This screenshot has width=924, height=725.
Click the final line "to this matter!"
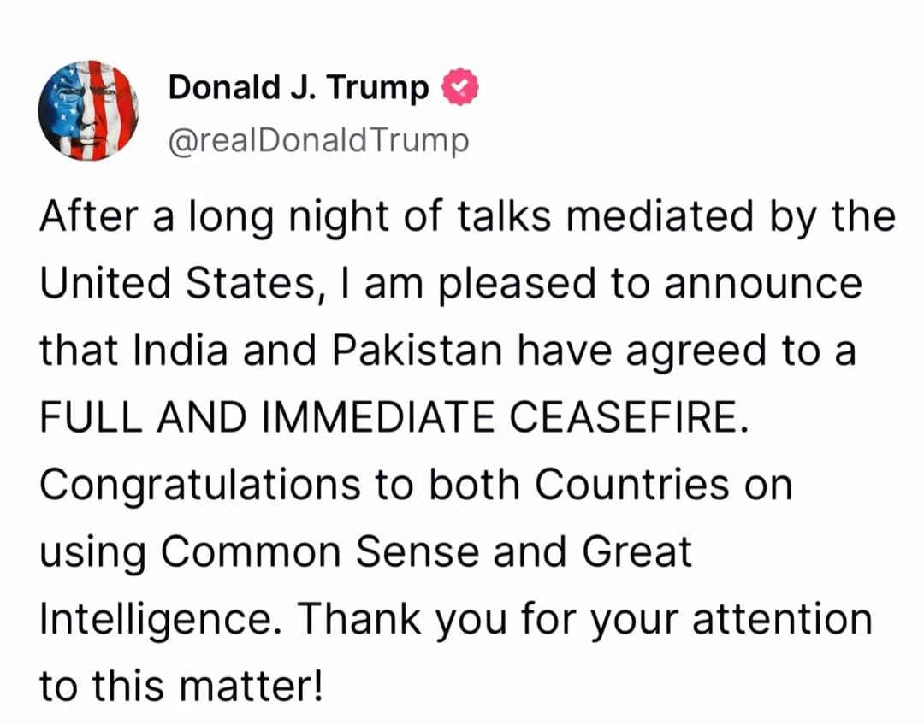pyautogui.click(x=181, y=687)
